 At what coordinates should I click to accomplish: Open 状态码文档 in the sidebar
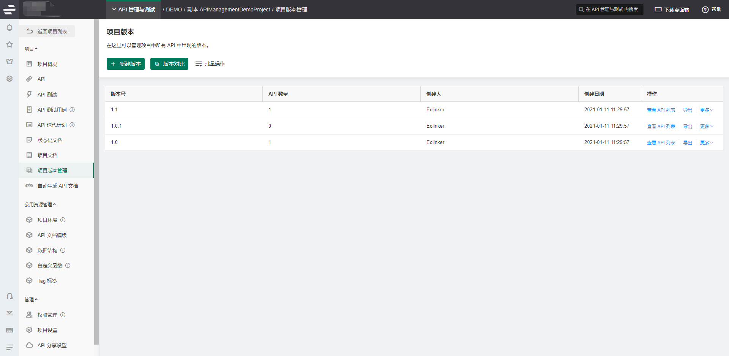pyautogui.click(x=56, y=140)
